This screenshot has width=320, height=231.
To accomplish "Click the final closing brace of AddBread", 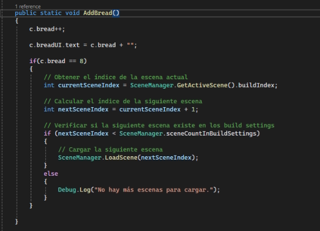I will 17,222.
